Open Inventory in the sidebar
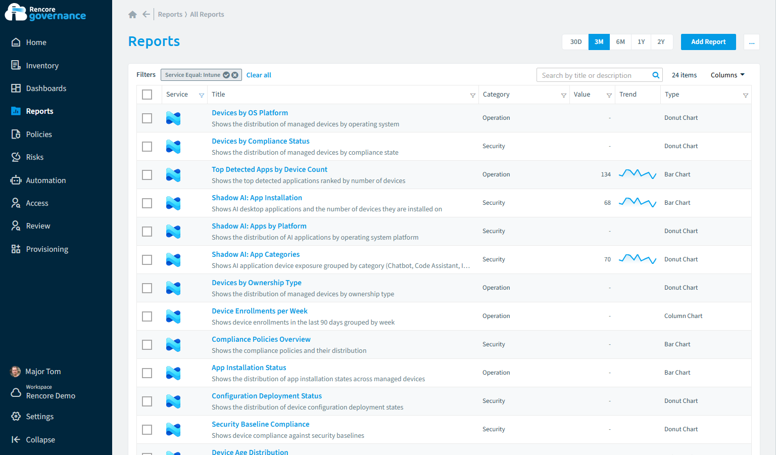 coord(42,66)
